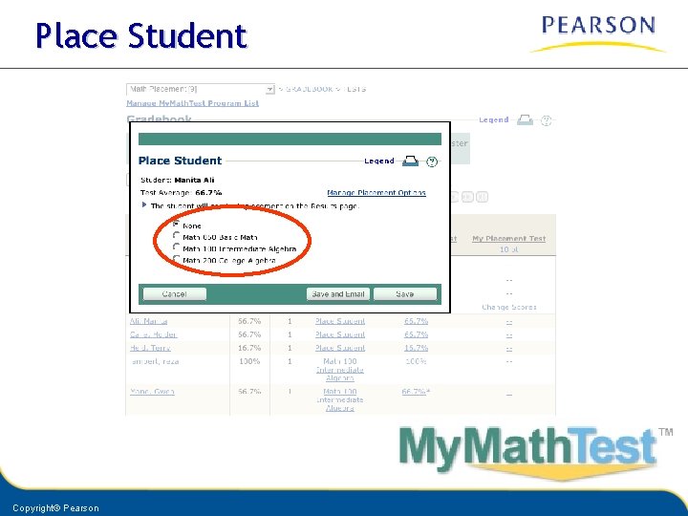Click Place Student in Heid, Terry's row
Viewport: 688px width, 516px height.
340,348
